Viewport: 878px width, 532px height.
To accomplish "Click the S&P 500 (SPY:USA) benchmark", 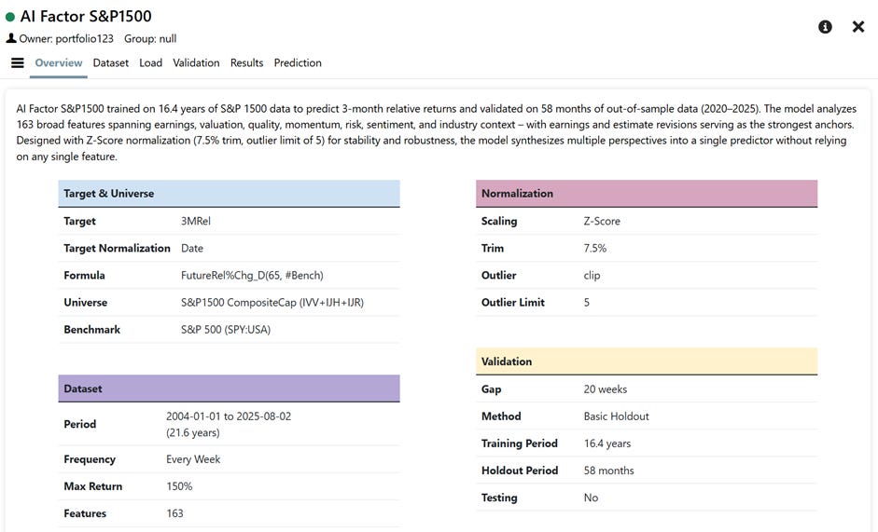I will pos(226,330).
